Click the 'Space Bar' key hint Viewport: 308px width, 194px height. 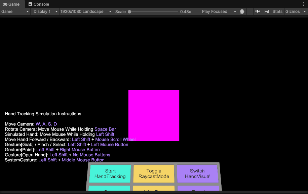coord(105,129)
